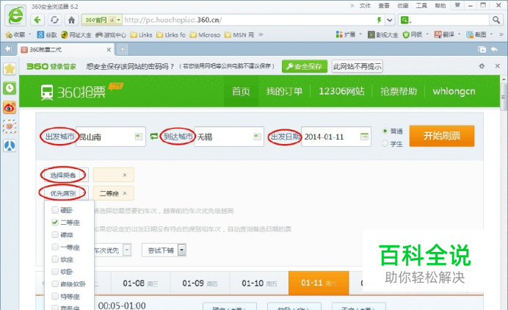Open the 游戏中心 bookmark
Viewport: 508px width, 310px height.
(111, 35)
